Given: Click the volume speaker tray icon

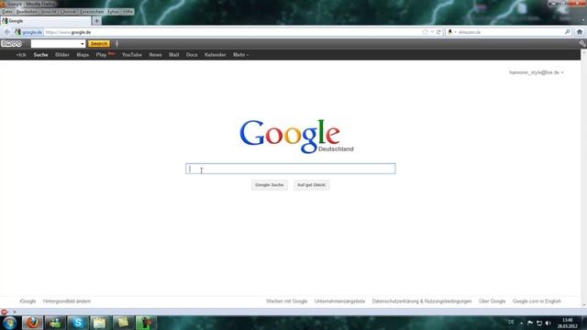Looking at the screenshot, I should (548, 323).
